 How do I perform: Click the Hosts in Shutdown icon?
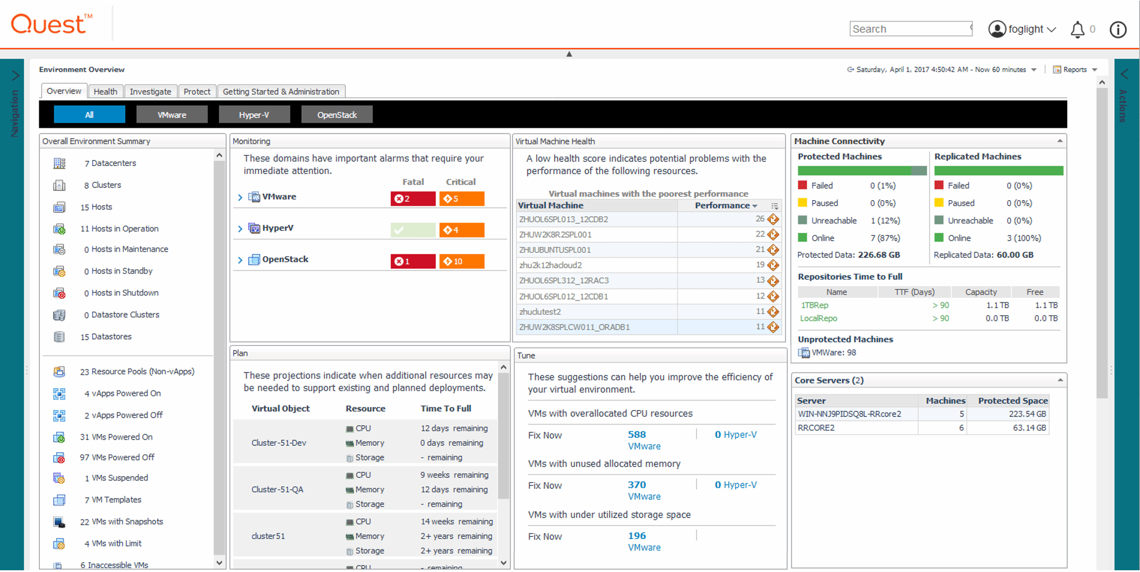point(59,293)
